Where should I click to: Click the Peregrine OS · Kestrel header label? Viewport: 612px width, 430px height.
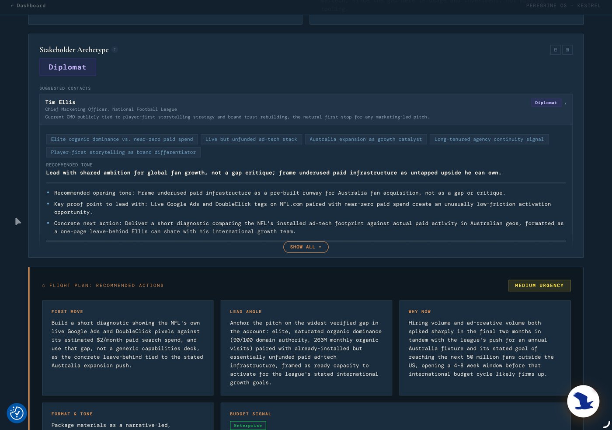pos(563,6)
